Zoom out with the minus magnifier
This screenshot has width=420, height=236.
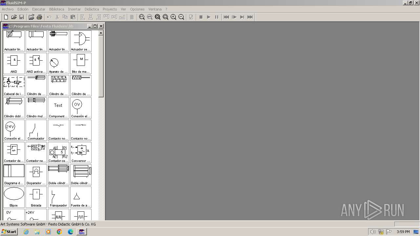coord(181,17)
